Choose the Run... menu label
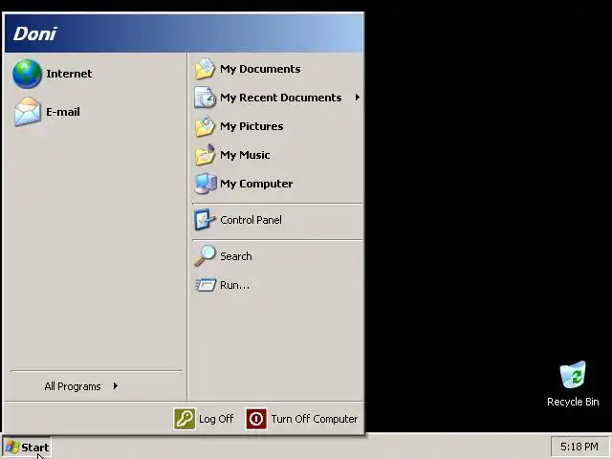This screenshot has height=459, width=612. (234, 285)
